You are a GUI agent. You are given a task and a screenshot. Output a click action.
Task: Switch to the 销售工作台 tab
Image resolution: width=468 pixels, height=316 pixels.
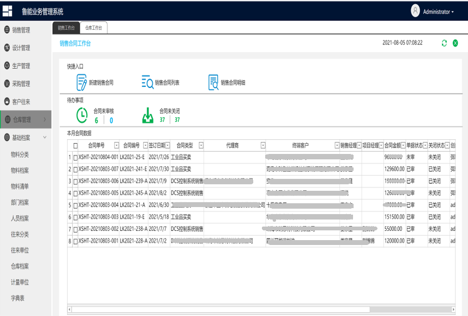pos(66,28)
